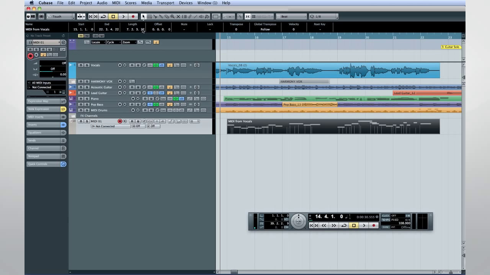Open the Cycle dropdown in marker track
Viewport: 490px width, 275px height.
tap(114, 42)
